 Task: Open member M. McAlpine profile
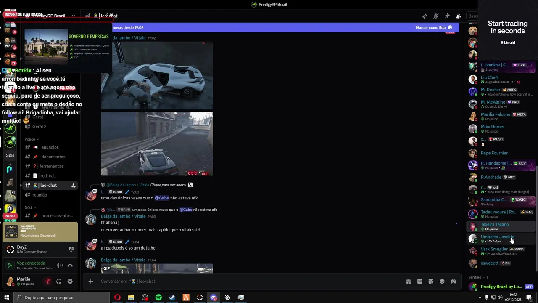(x=502, y=104)
